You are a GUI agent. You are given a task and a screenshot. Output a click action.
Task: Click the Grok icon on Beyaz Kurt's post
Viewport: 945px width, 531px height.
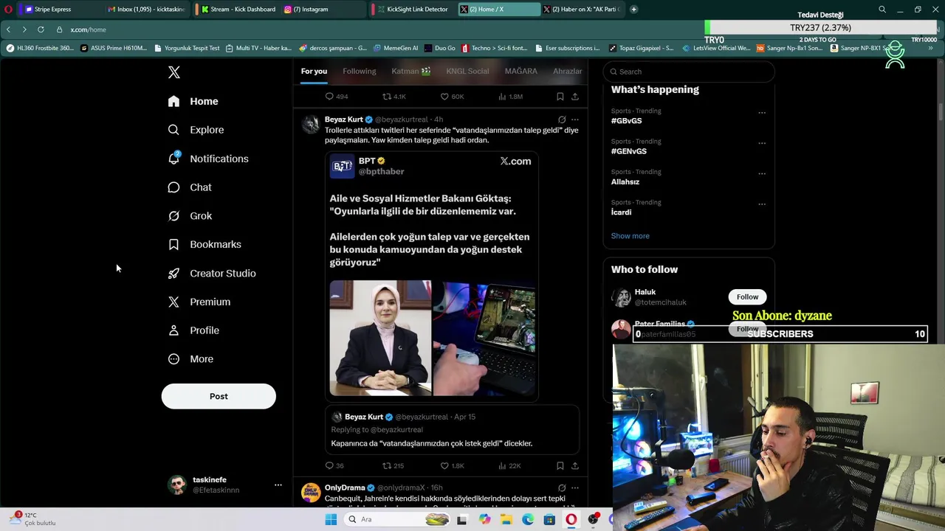pyautogui.click(x=562, y=119)
